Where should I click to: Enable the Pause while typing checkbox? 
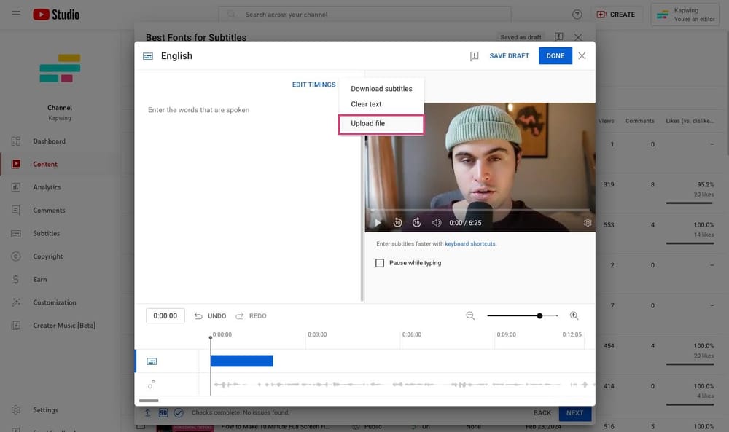coord(380,262)
